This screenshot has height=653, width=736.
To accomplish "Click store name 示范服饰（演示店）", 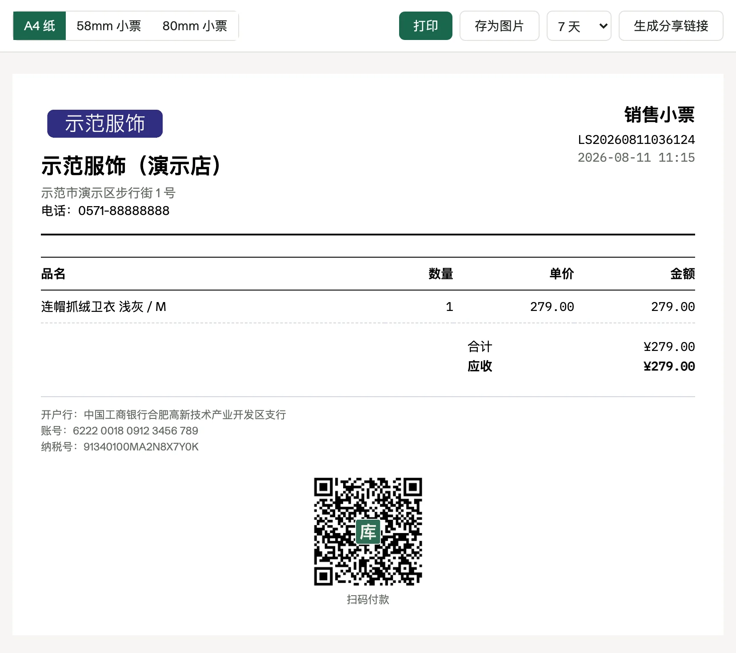I will [131, 166].
